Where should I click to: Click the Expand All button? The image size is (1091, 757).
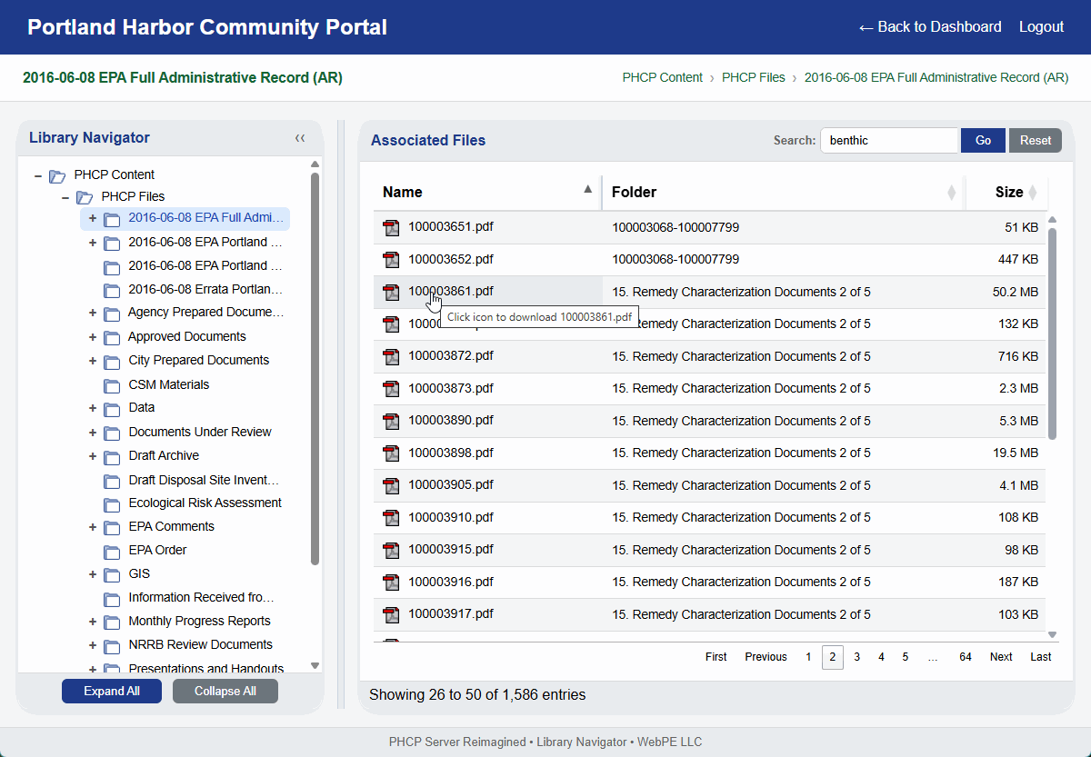(112, 691)
